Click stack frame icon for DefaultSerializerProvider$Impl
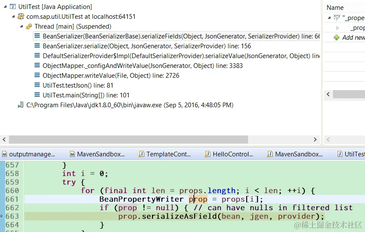The height and width of the screenshot is (232, 365). click(37, 56)
